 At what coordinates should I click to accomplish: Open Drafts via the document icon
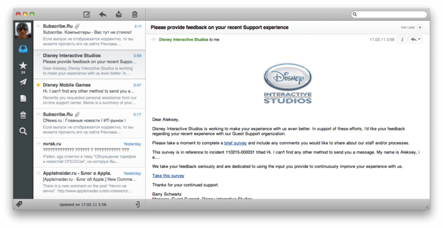click(x=23, y=98)
